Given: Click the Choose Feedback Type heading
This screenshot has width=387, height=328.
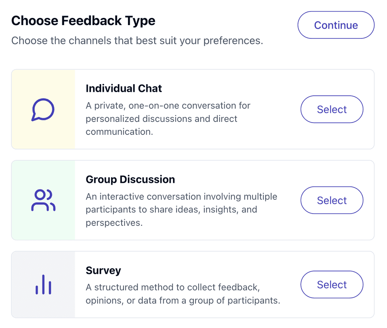Looking at the screenshot, I should click(x=83, y=20).
